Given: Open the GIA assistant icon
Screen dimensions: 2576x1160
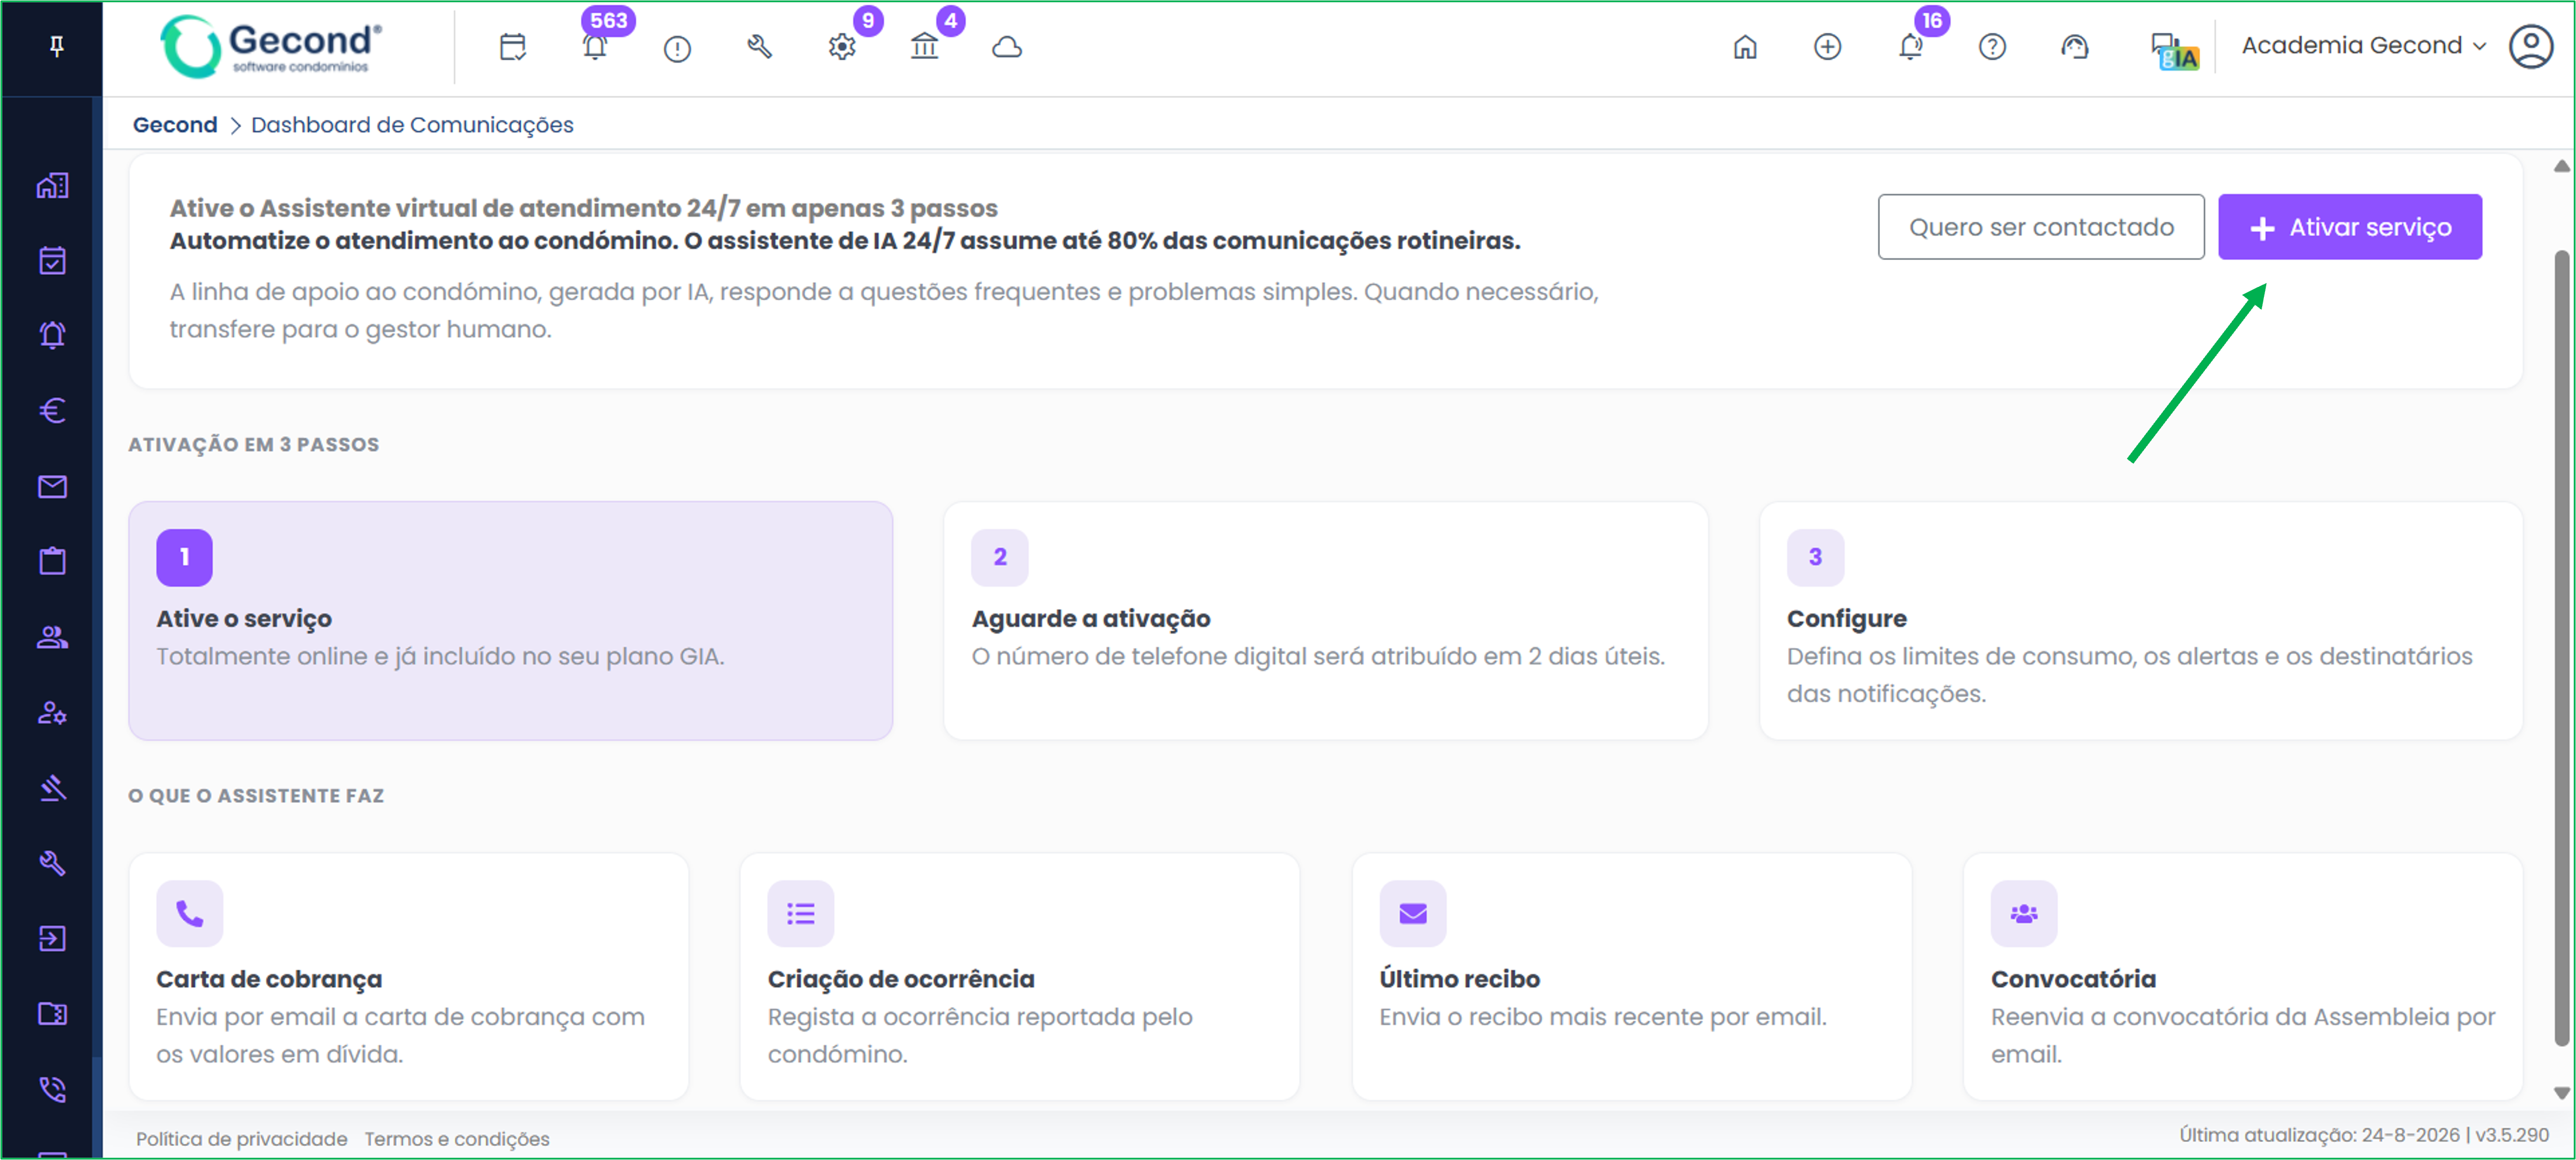Looking at the screenshot, I should pyautogui.click(x=2174, y=51).
